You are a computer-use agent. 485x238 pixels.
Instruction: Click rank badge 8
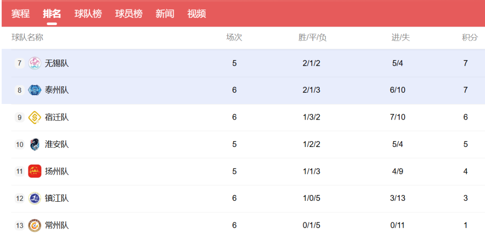(x=19, y=91)
